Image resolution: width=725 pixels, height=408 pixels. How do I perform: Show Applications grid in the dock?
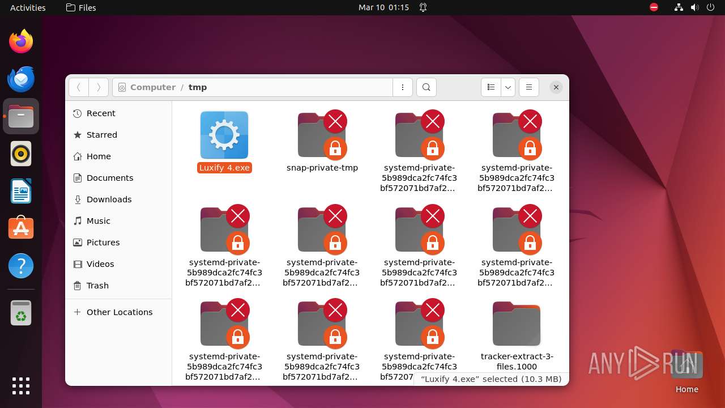(x=21, y=385)
